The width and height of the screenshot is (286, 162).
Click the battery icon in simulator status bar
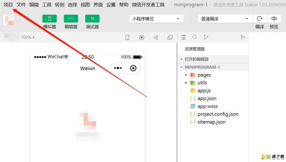tap(138, 57)
